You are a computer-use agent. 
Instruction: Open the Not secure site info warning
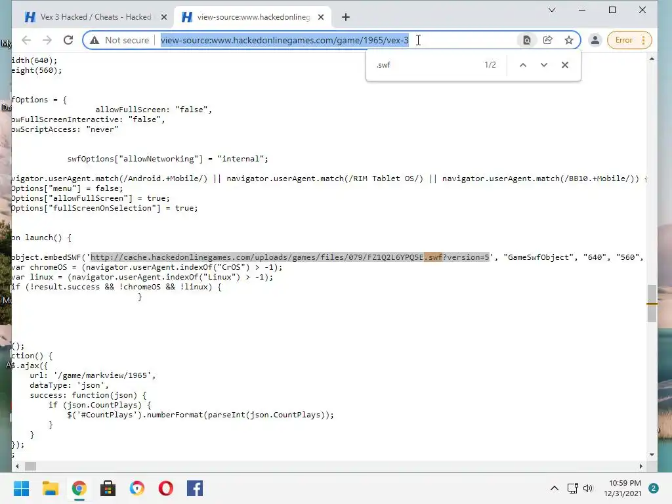click(x=119, y=40)
